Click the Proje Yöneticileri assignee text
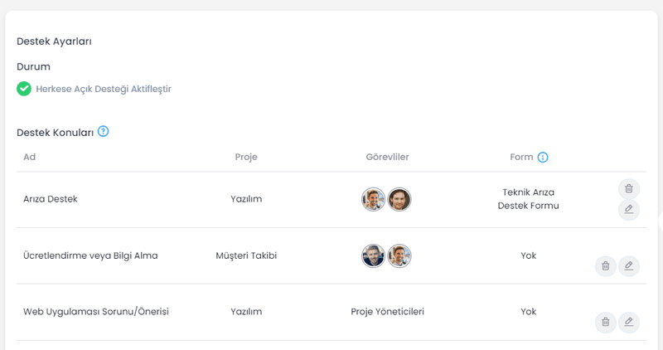This screenshot has height=350, width=663. click(387, 312)
